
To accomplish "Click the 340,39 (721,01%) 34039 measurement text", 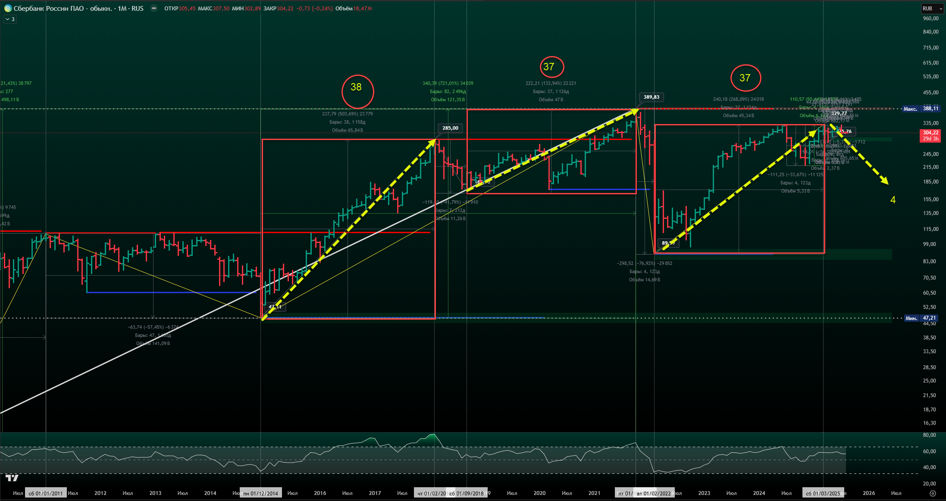I will pos(448,84).
